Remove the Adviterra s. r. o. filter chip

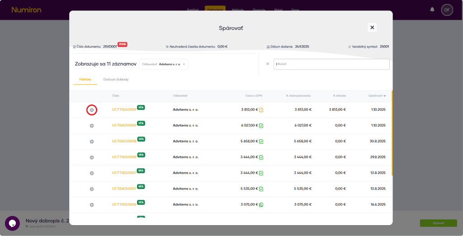tap(184, 64)
